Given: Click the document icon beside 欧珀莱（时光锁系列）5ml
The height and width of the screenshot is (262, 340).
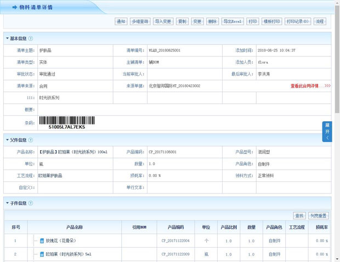Looking at the screenshot, I should pos(42,254).
